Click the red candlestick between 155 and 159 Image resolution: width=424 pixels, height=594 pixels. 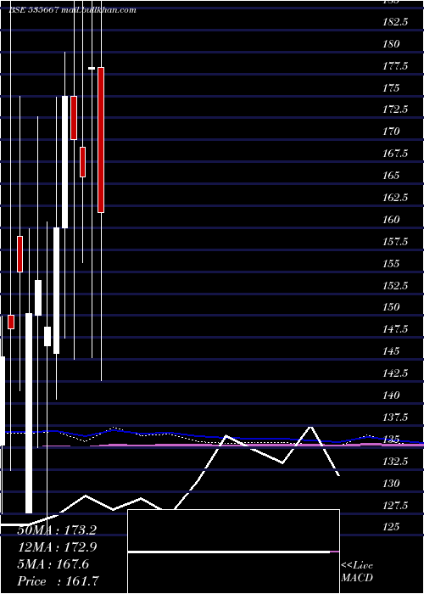pos(20,254)
